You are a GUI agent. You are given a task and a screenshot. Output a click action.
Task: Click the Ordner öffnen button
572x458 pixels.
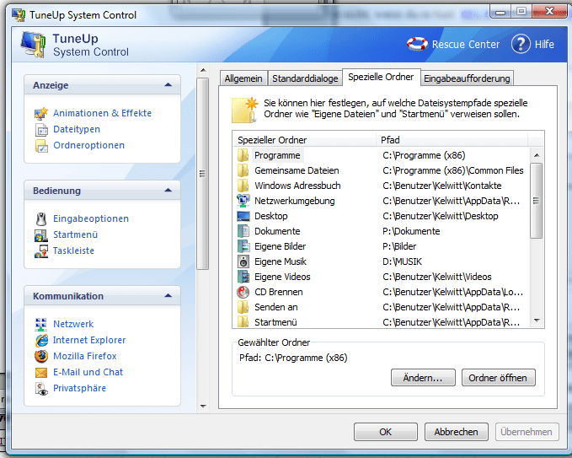coord(498,378)
